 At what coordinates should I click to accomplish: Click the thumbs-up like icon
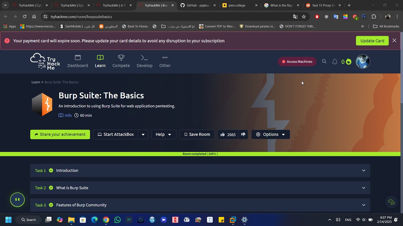[x=223, y=134]
